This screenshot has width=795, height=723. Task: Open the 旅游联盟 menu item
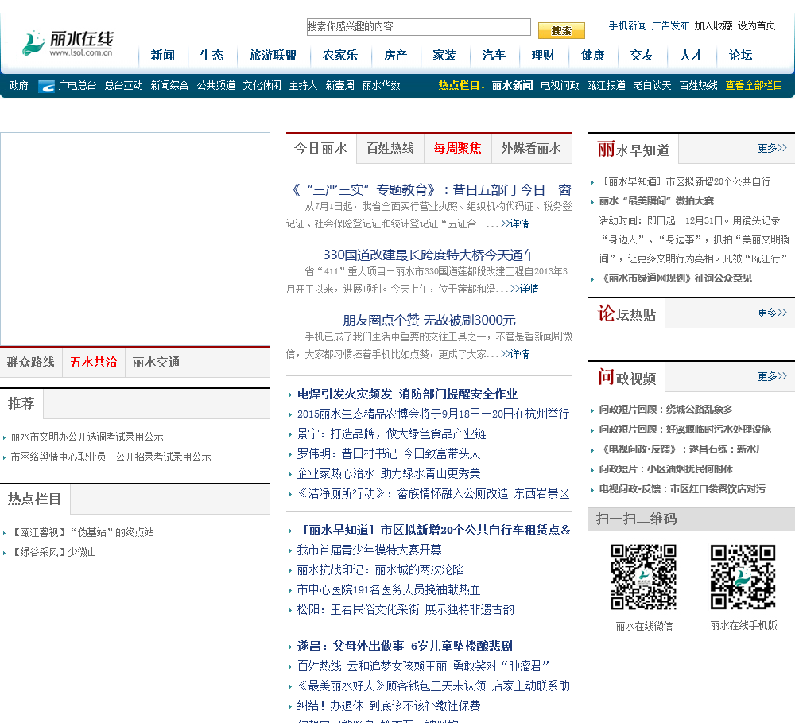(273, 55)
